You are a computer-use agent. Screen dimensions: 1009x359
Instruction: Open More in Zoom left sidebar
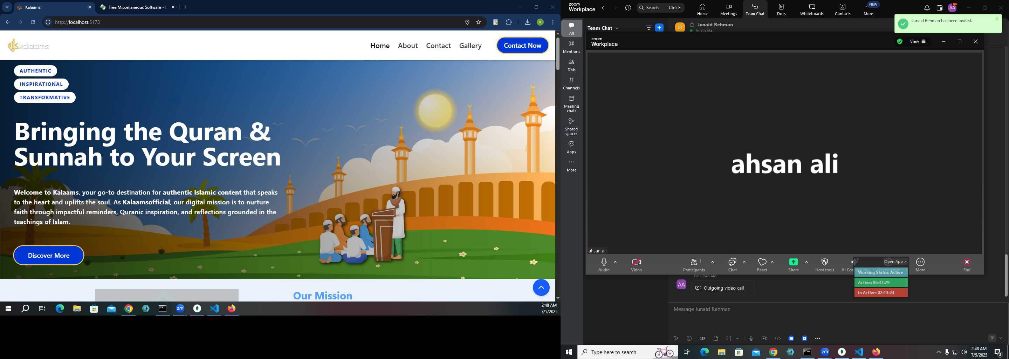pyautogui.click(x=571, y=166)
